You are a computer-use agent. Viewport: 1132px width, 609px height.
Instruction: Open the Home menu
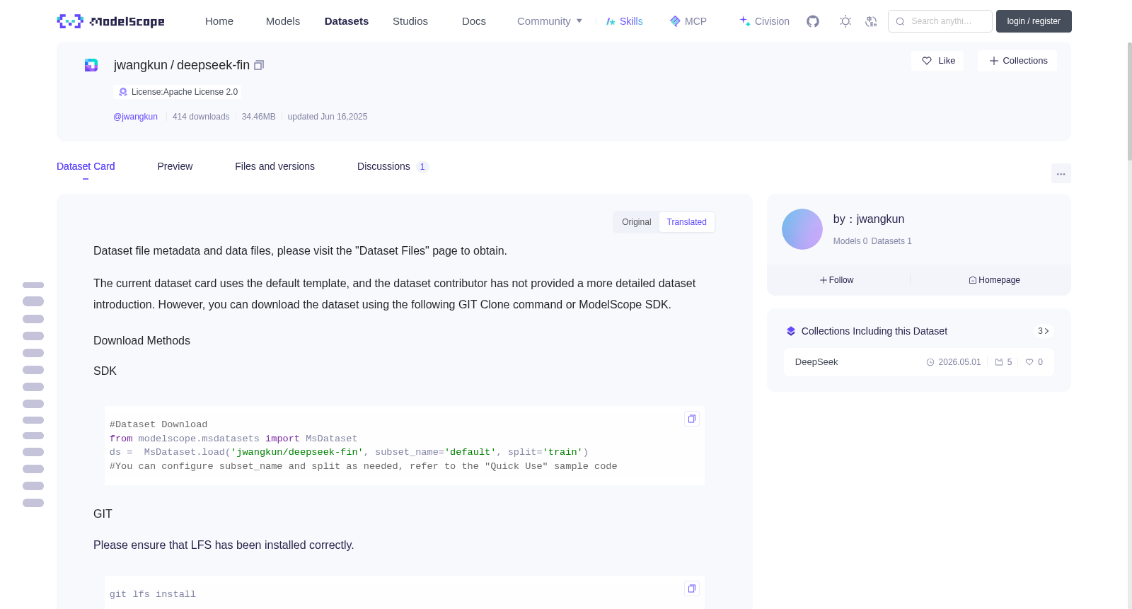pos(219,21)
